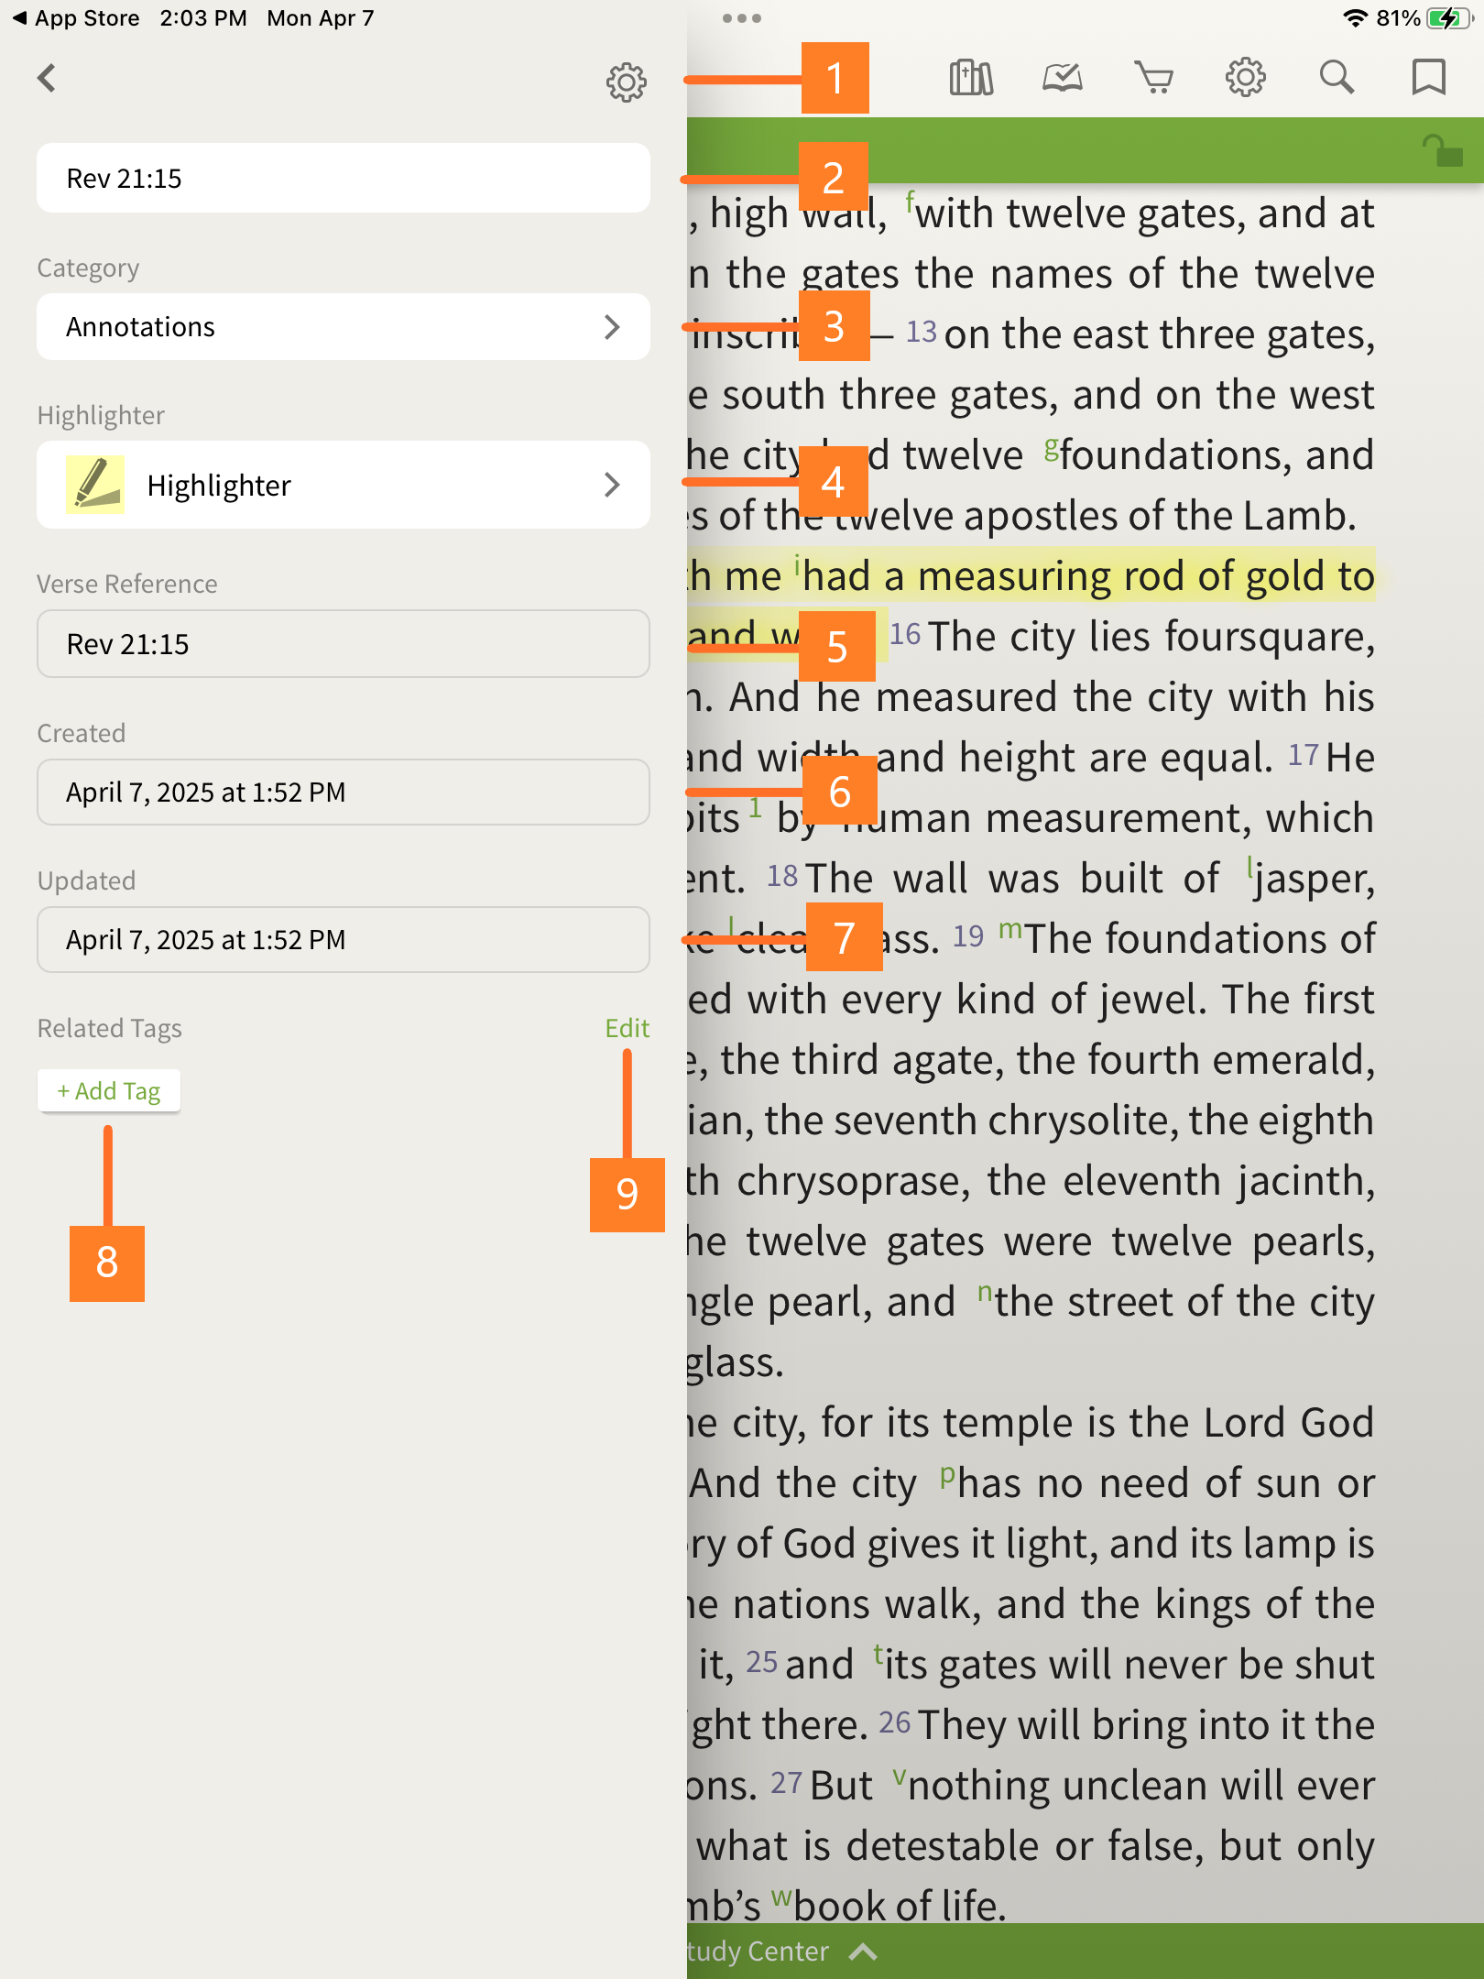
Task: Tap verse number 25 in text
Action: tap(761, 1662)
